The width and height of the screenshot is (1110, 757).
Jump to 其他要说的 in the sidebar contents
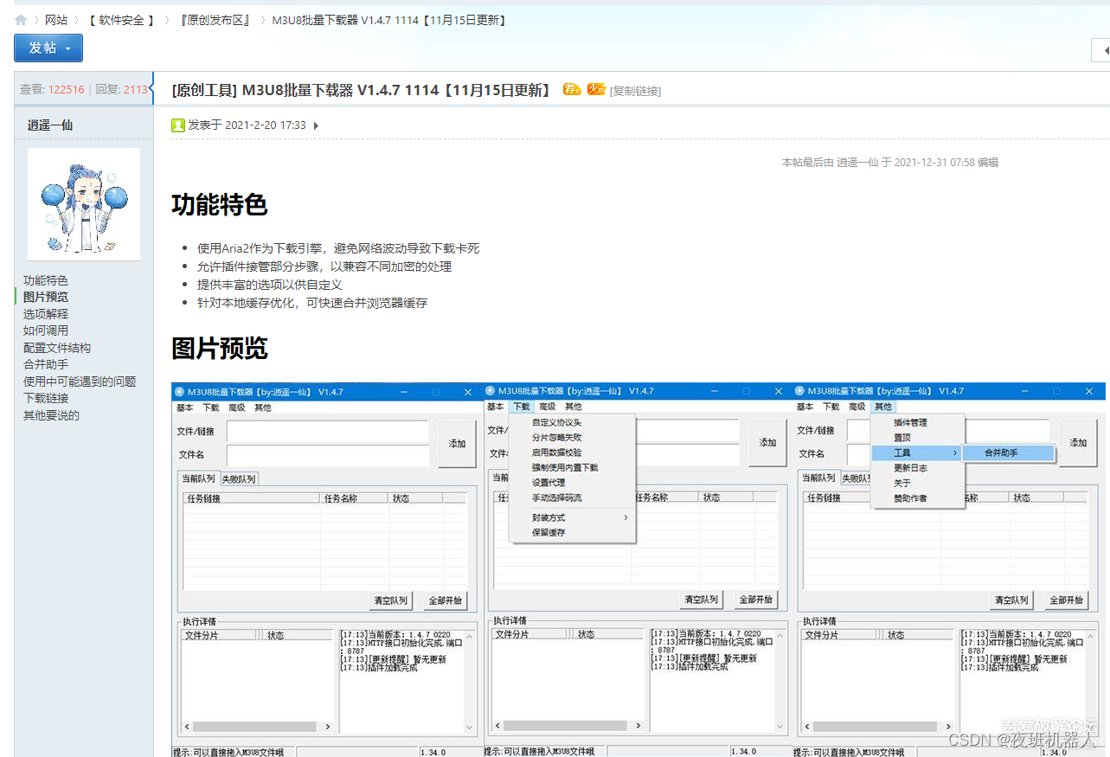pyautogui.click(x=51, y=415)
